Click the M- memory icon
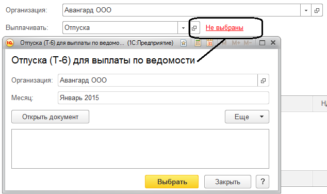 (x=248, y=43)
